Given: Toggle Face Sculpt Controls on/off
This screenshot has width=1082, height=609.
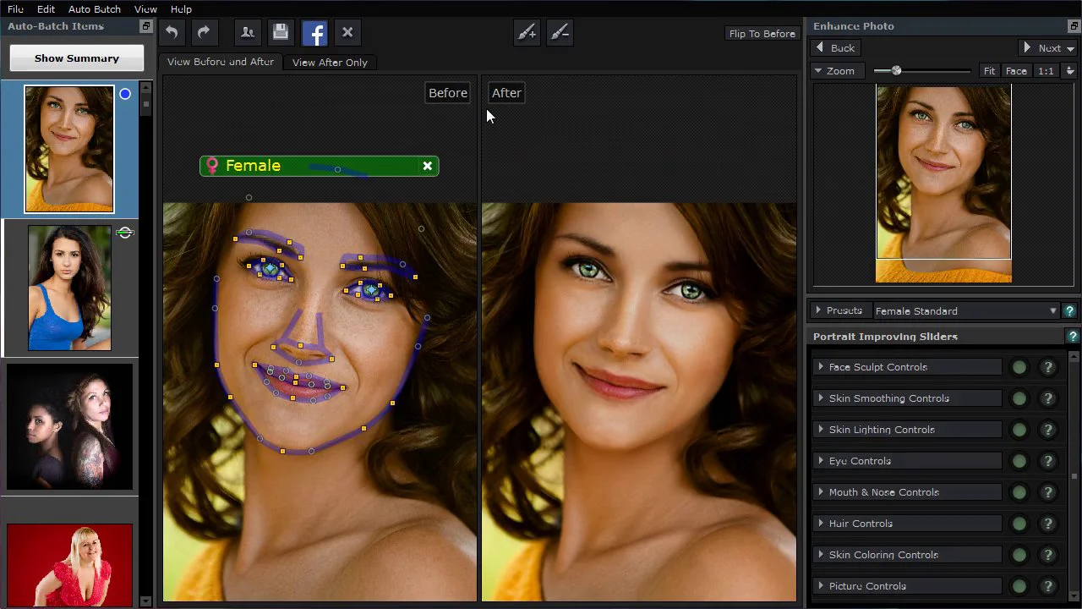Looking at the screenshot, I should click(x=1019, y=367).
